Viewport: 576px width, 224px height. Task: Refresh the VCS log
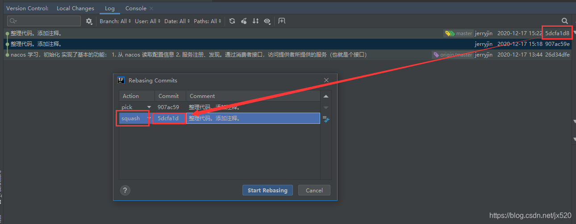(x=232, y=21)
